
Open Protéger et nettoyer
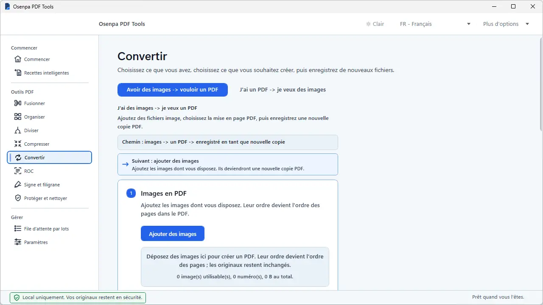tap(50, 198)
